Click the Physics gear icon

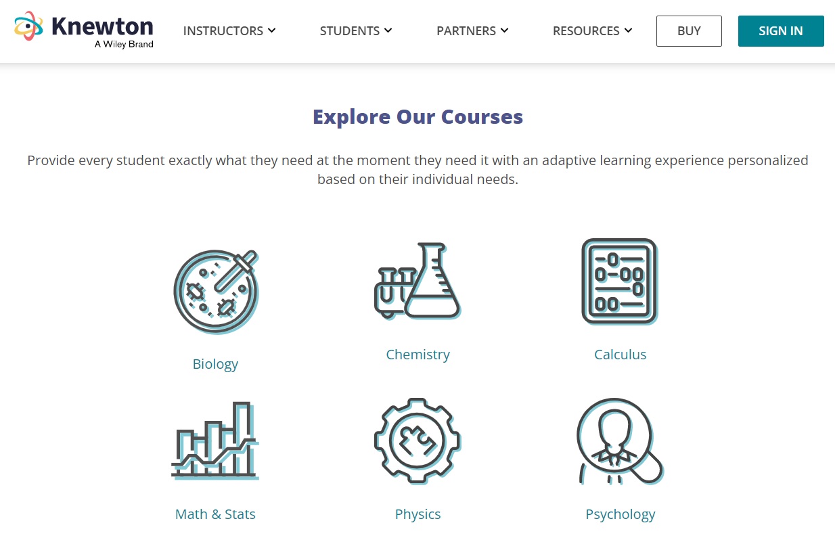pyautogui.click(x=417, y=440)
